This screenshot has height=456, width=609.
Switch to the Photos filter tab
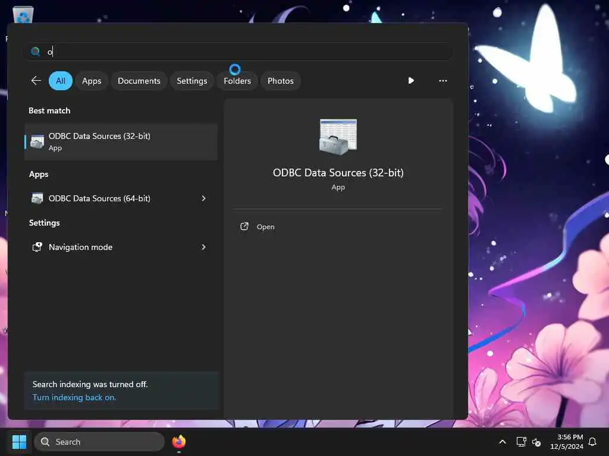click(281, 81)
